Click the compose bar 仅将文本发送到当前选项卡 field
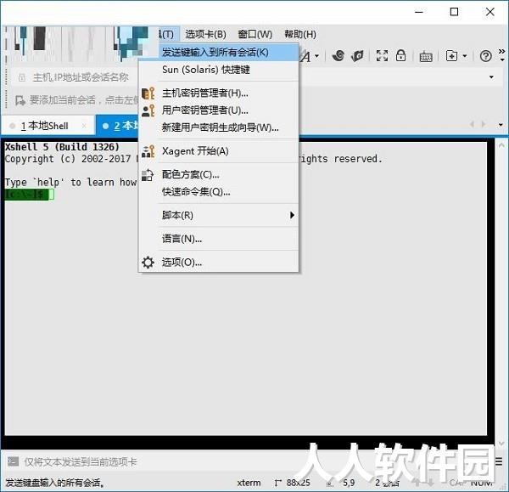Image resolution: width=509 pixels, height=492 pixels. [81, 462]
